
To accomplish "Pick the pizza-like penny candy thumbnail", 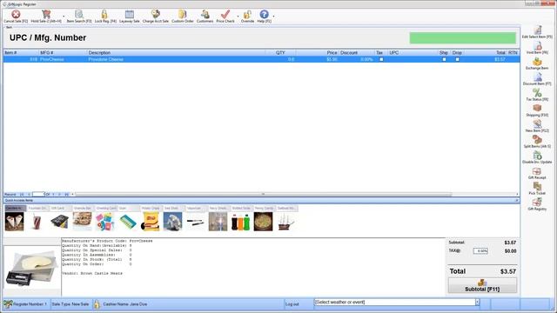I will pos(263,222).
